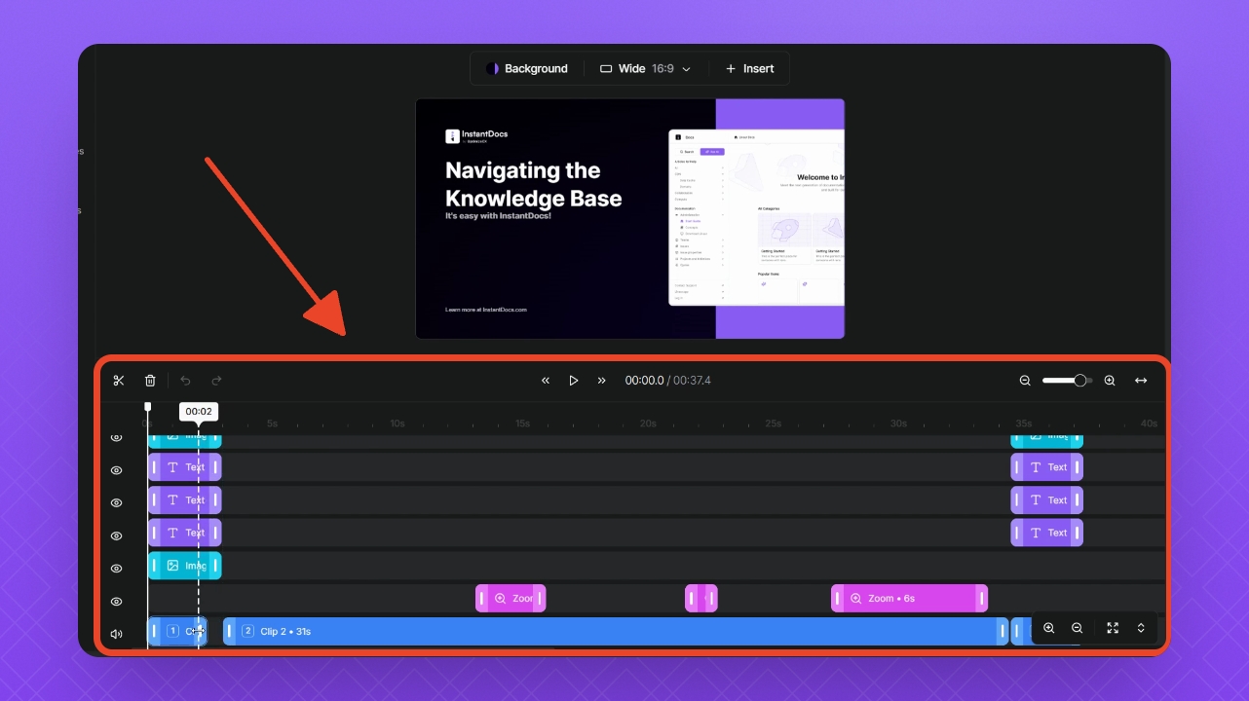Open the Background settings
Viewport: 1249px width, 701px height.
(527, 69)
